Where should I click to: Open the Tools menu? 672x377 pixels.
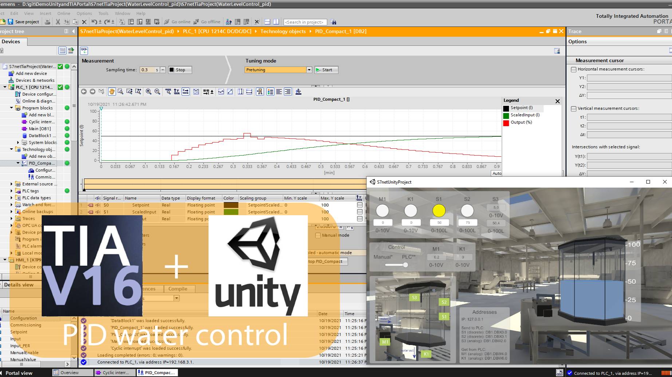(103, 13)
